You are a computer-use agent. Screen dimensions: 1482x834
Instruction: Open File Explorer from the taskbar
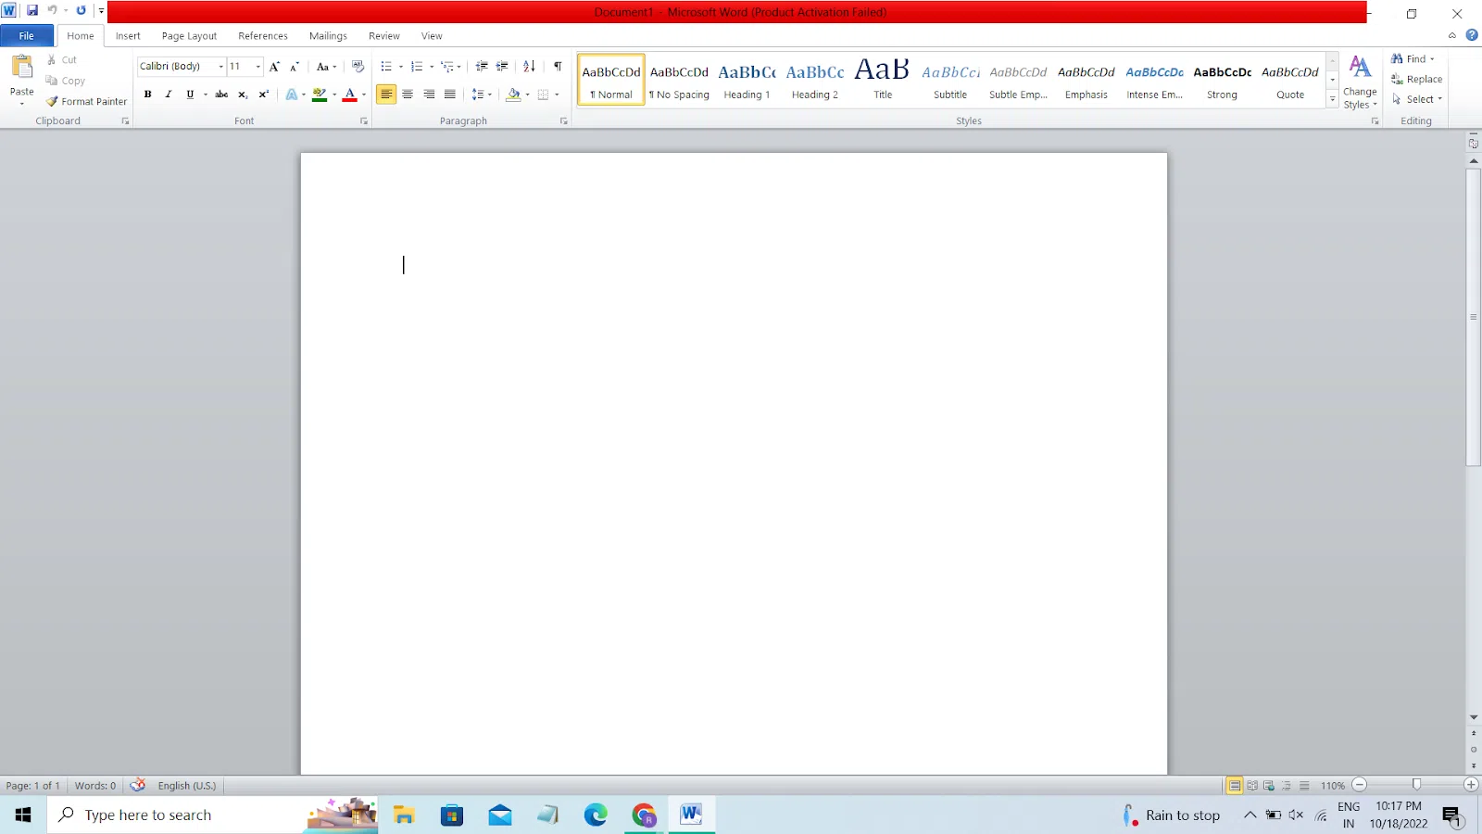click(404, 815)
